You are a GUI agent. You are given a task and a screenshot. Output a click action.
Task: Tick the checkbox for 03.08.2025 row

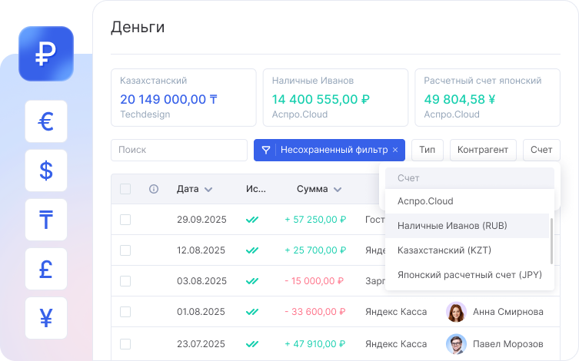click(x=125, y=281)
